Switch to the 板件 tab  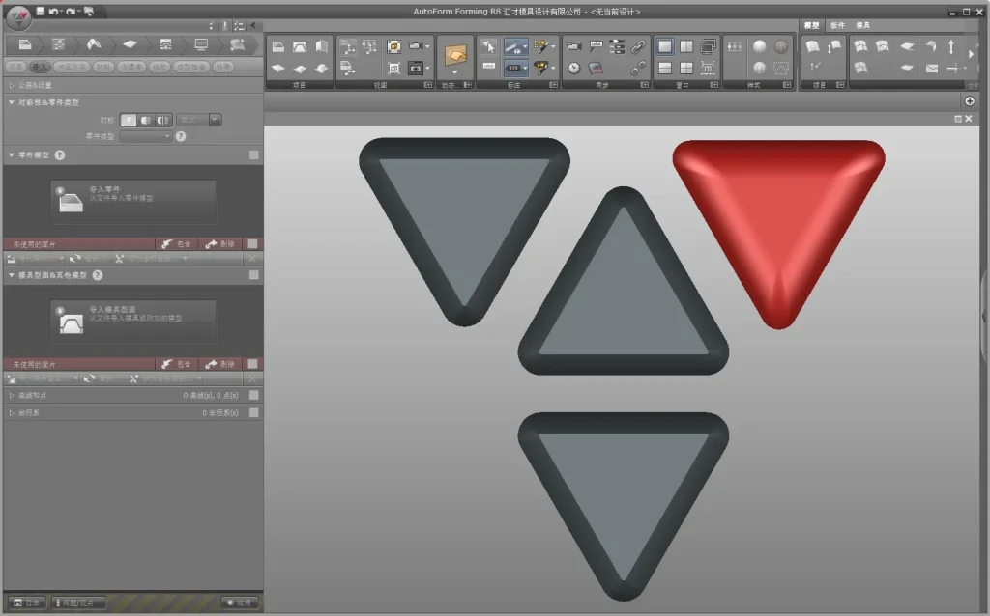click(837, 25)
